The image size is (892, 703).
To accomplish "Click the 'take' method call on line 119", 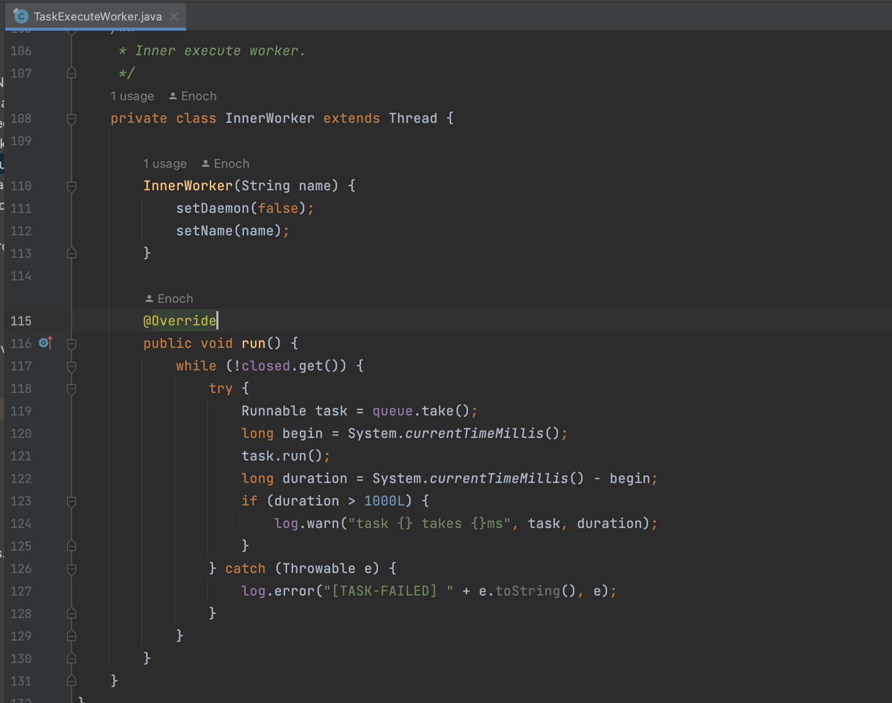I will (x=437, y=411).
